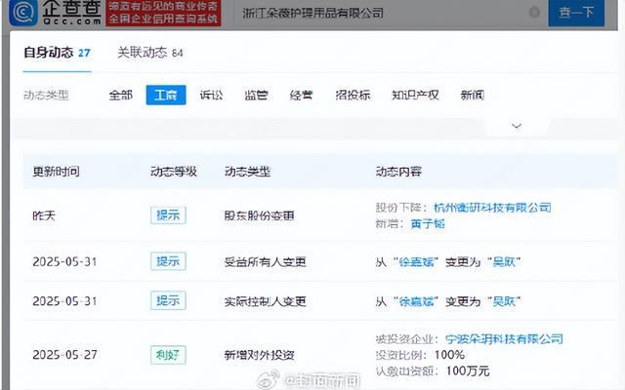This screenshot has width=625, height=390.
Task: Click the 新增对外投资 type cell
Action: click(x=259, y=355)
